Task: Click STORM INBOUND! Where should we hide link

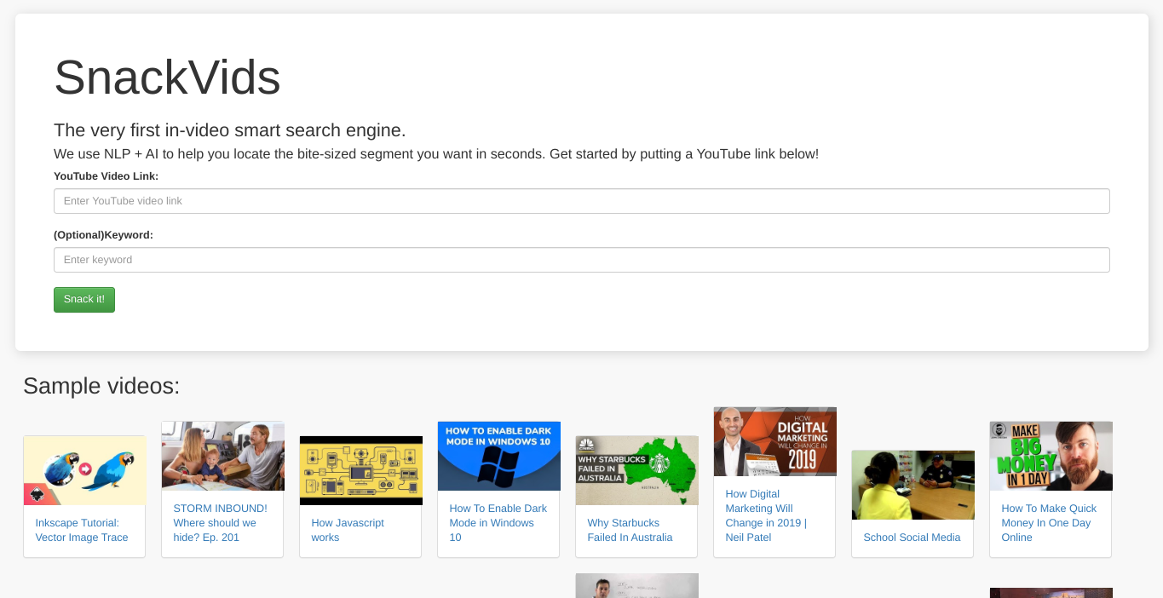Action: [220, 523]
